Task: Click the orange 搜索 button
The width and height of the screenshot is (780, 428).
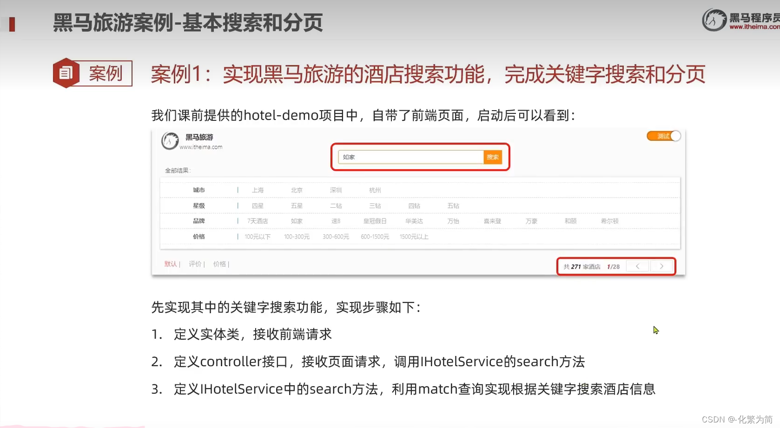Action: click(493, 157)
